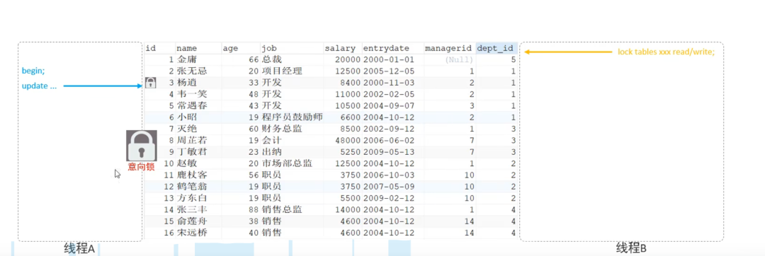
Task: Select the name column header
Action: tap(186, 48)
